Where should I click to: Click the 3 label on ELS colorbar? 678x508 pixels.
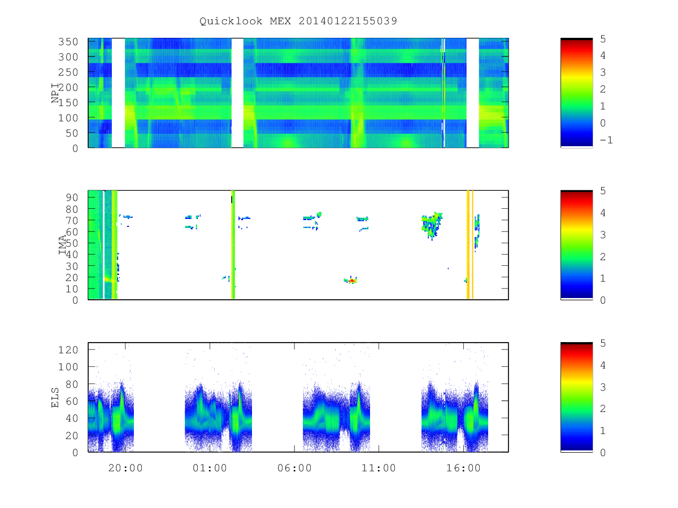pos(602,387)
